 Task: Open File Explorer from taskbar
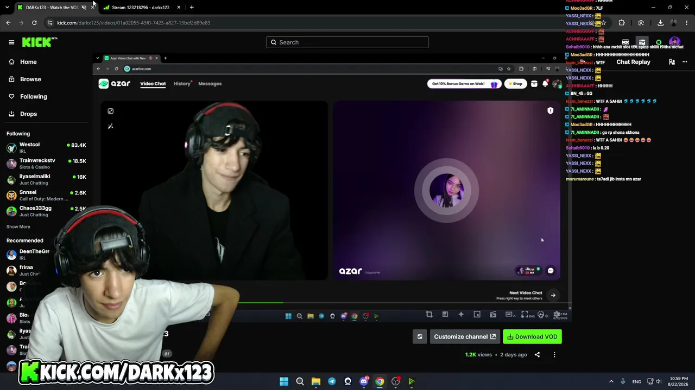pos(316,381)
